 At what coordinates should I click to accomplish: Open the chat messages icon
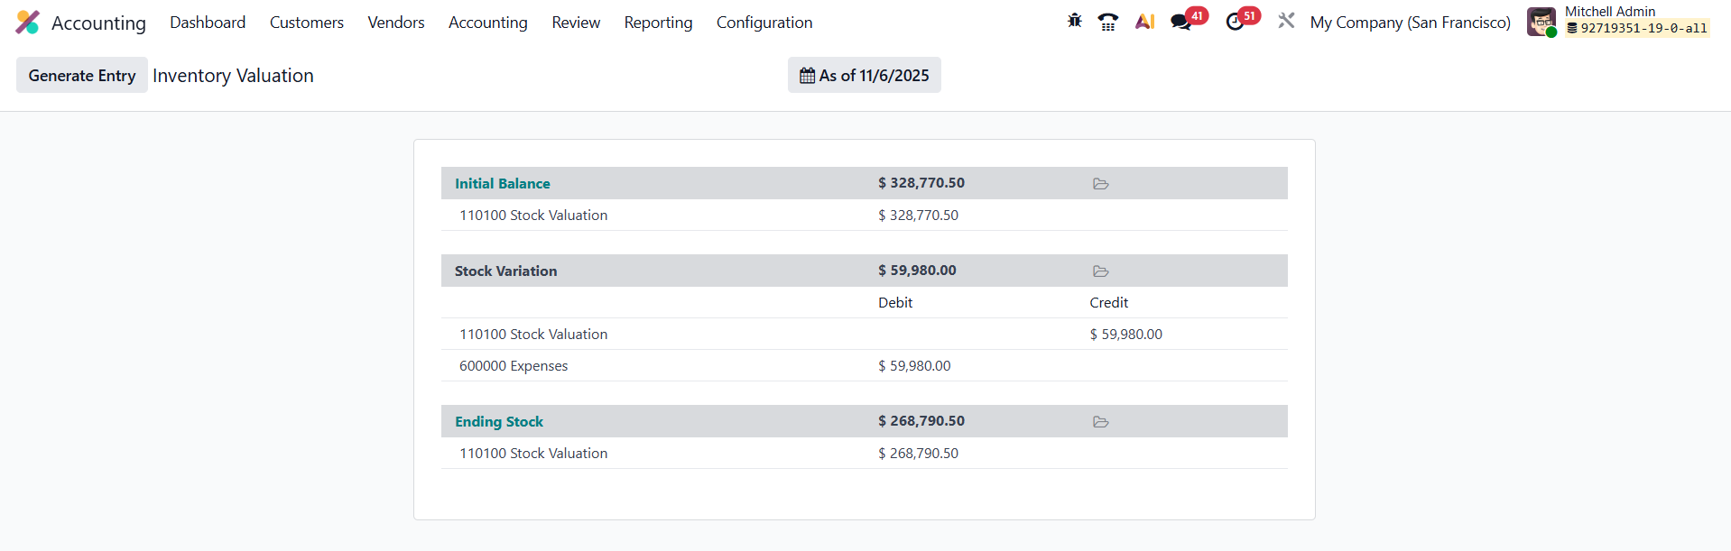tap(1181, 22)
